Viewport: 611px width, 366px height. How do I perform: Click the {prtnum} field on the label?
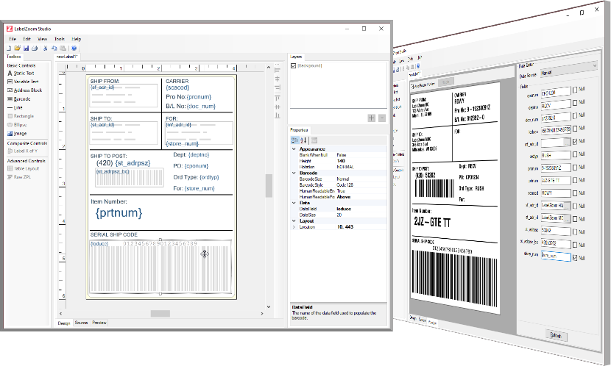(x=119, y=212)
